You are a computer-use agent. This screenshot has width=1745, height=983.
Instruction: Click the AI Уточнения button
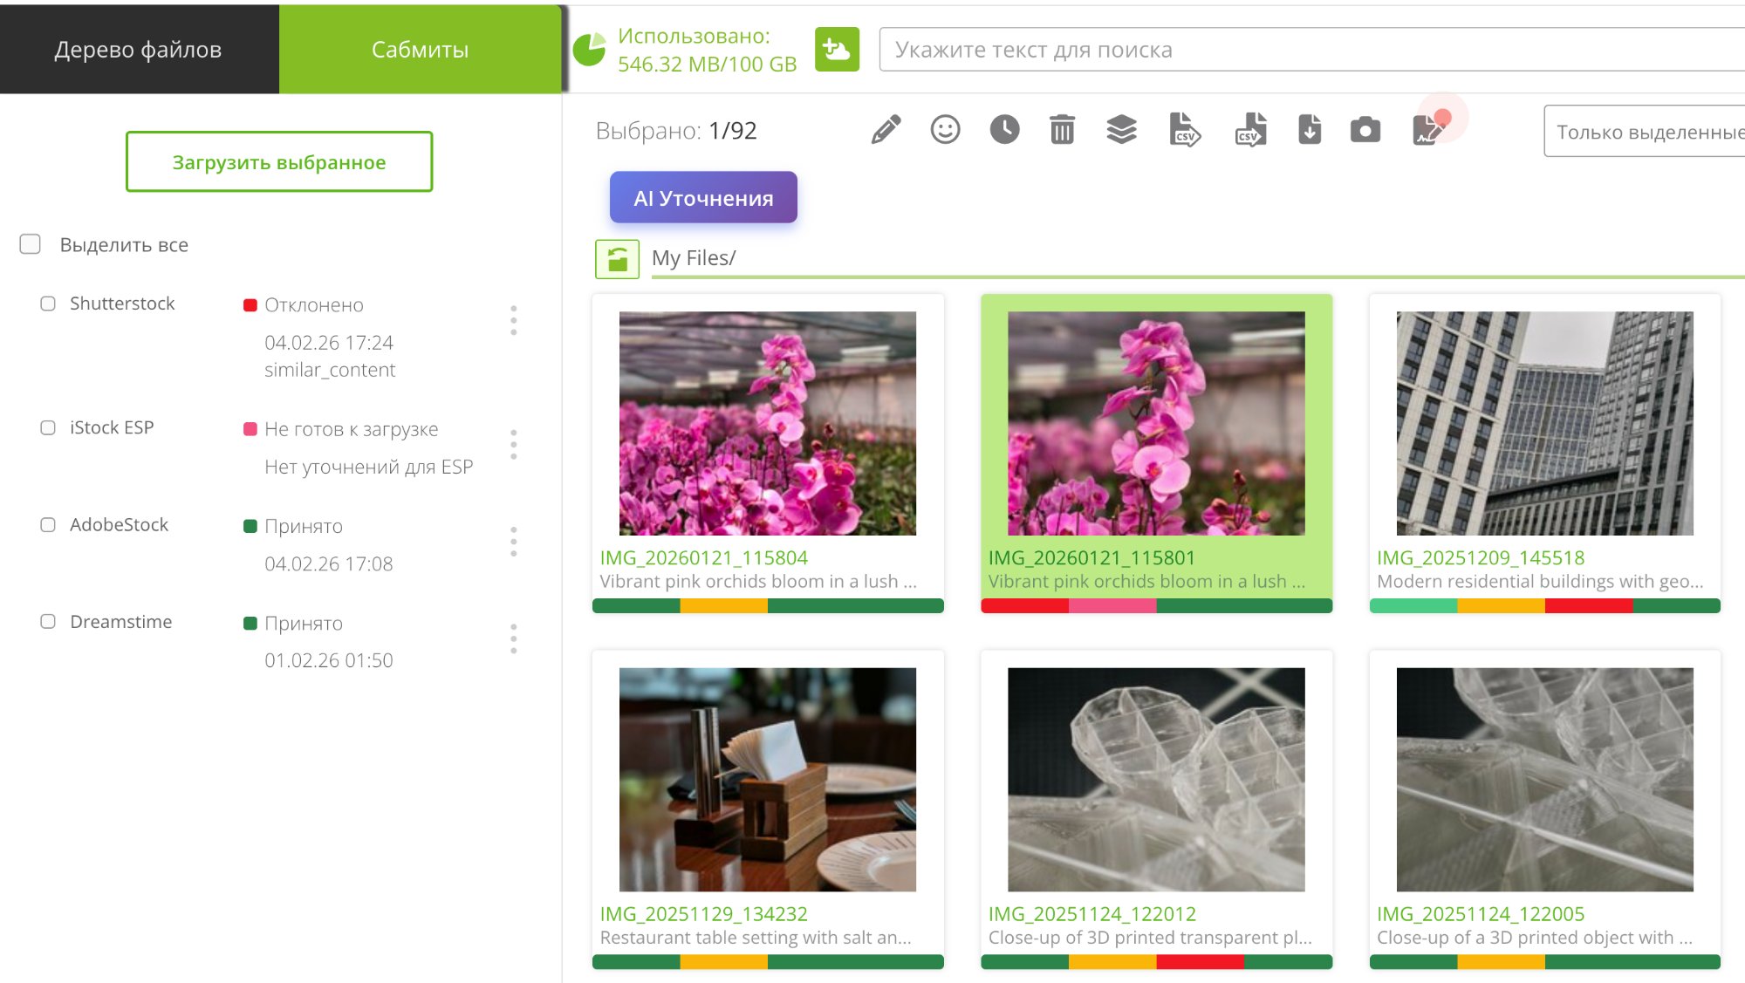coord(703,198)
